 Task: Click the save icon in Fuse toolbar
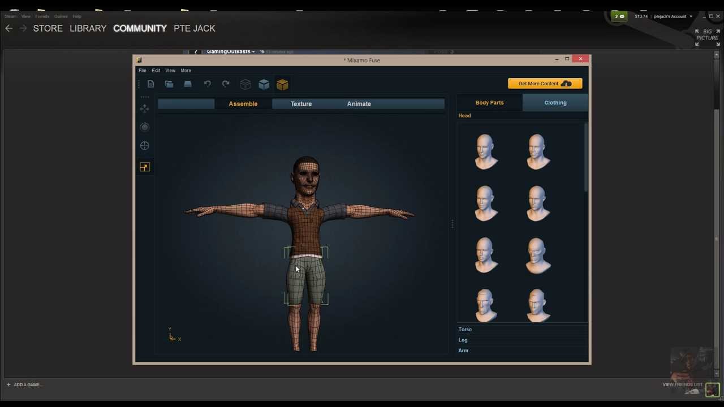188,84
